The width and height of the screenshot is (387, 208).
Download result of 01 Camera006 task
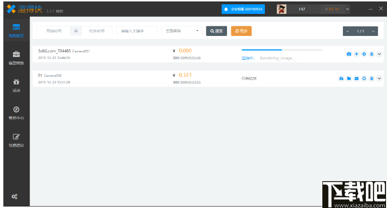[x=341, y=79]
